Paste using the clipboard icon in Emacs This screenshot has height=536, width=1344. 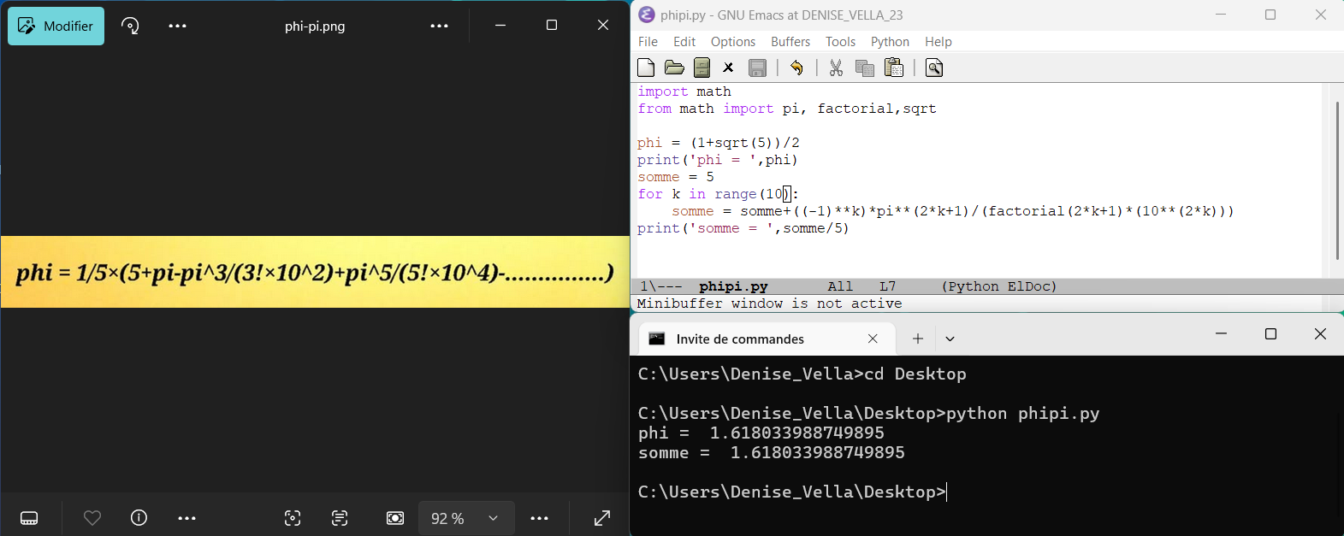[x=894, y=68]
